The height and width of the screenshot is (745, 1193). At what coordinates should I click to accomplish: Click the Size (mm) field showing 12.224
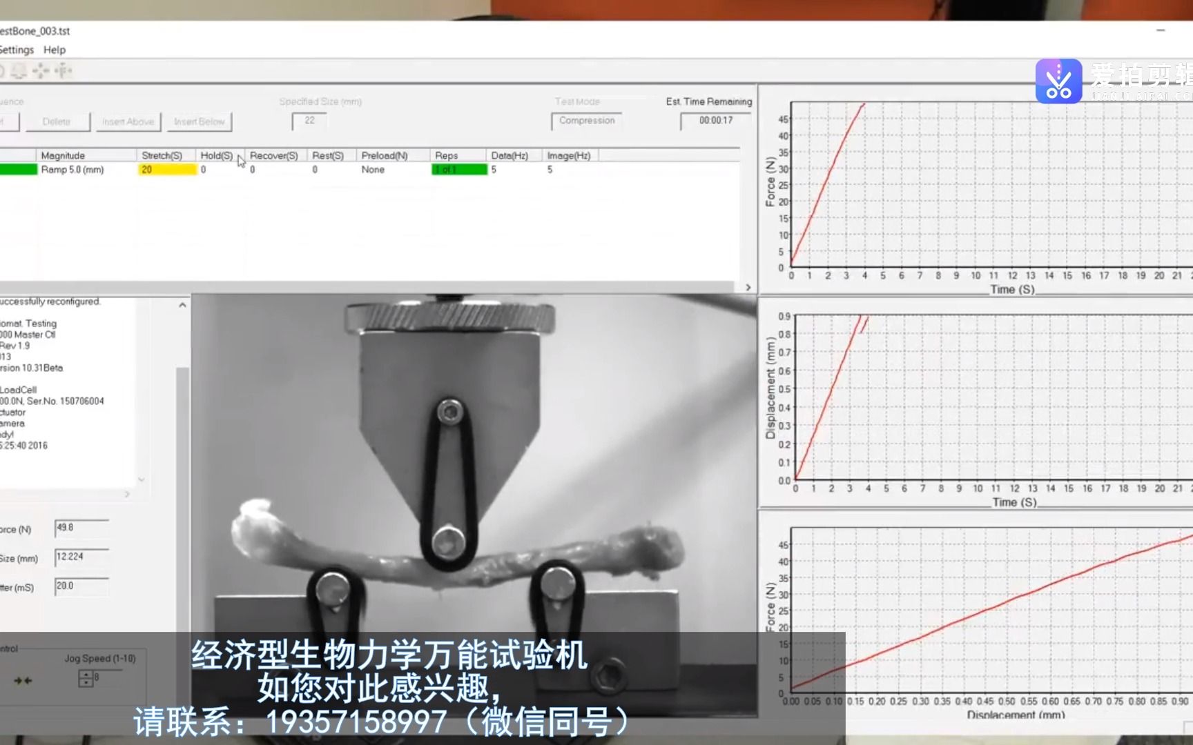[x=81, y=557]
